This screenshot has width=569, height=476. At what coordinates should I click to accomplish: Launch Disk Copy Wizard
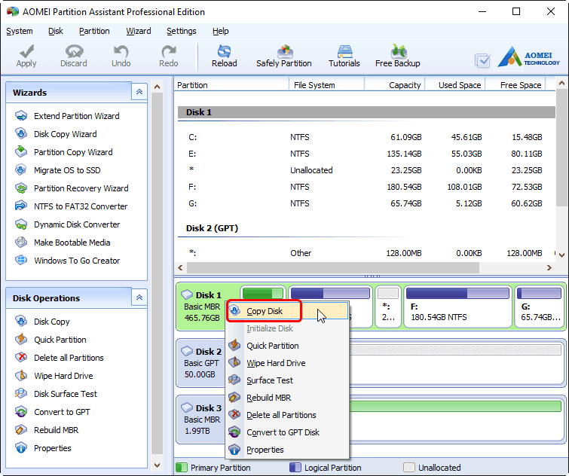pyautogui.click(x=66, y=134)
